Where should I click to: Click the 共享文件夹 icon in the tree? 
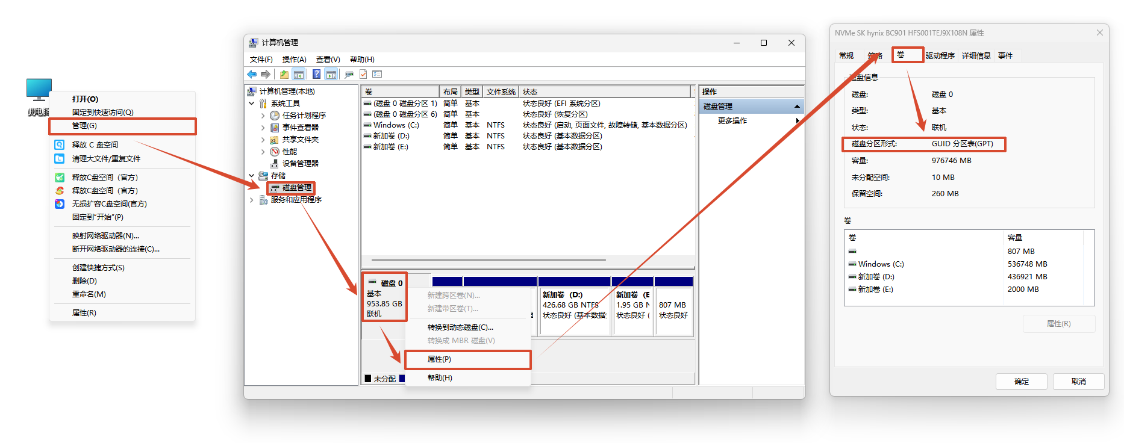[x=275, y=140]
